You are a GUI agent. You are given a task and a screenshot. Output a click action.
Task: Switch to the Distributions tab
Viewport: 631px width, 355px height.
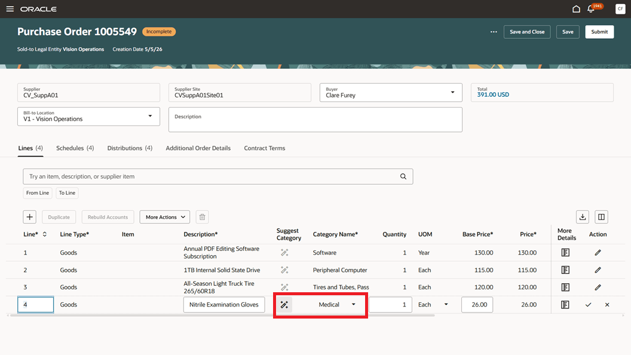[130, 148]
